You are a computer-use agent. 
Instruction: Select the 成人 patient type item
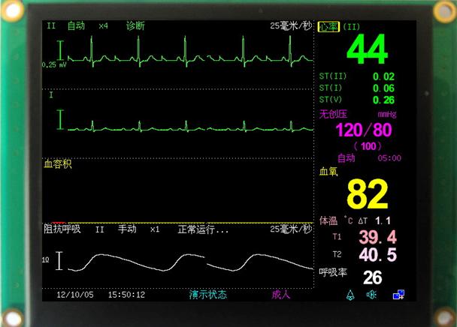coord(280,295)
